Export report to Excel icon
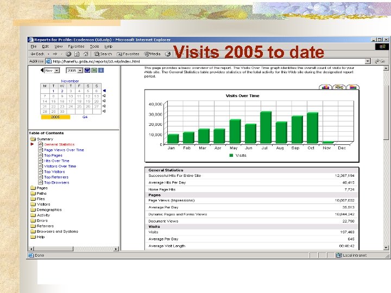This screenshot has height=293, width=391. coord(94,71)
